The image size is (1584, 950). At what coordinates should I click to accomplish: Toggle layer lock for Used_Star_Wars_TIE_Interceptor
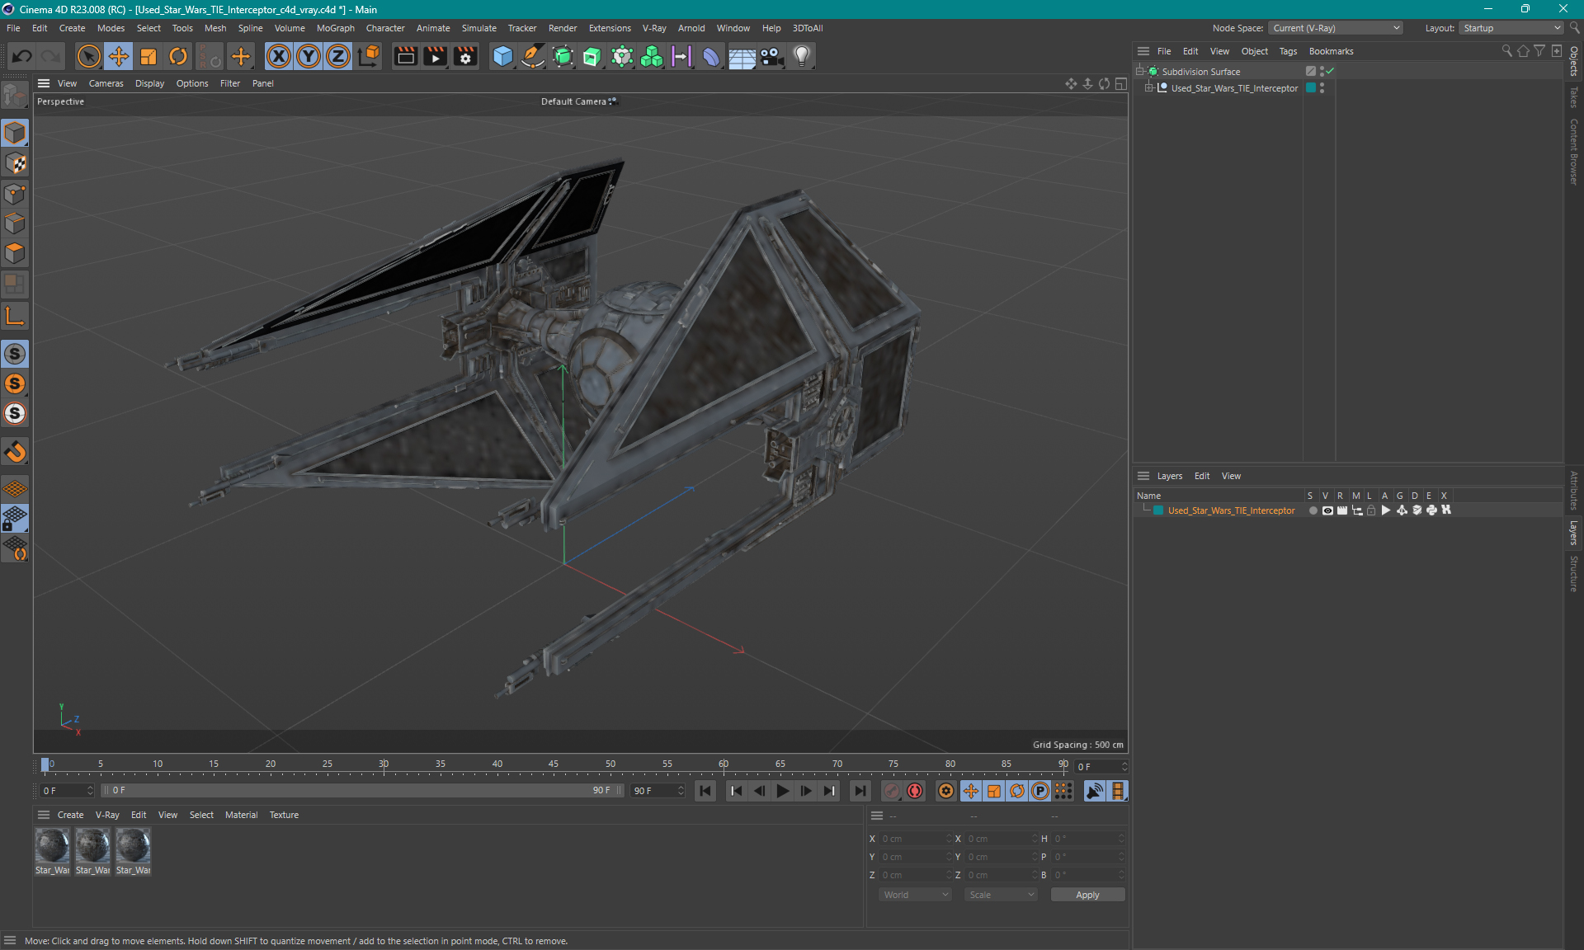[1371, 510]
